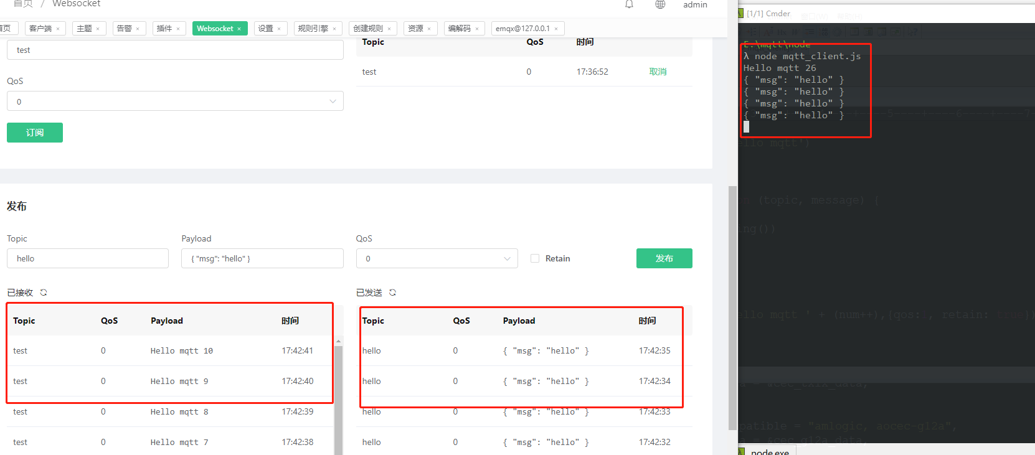Viewport: 1035px width, 455px height.
Task: Refresh the 已发送 sent messages list
Action: [392, 293]
